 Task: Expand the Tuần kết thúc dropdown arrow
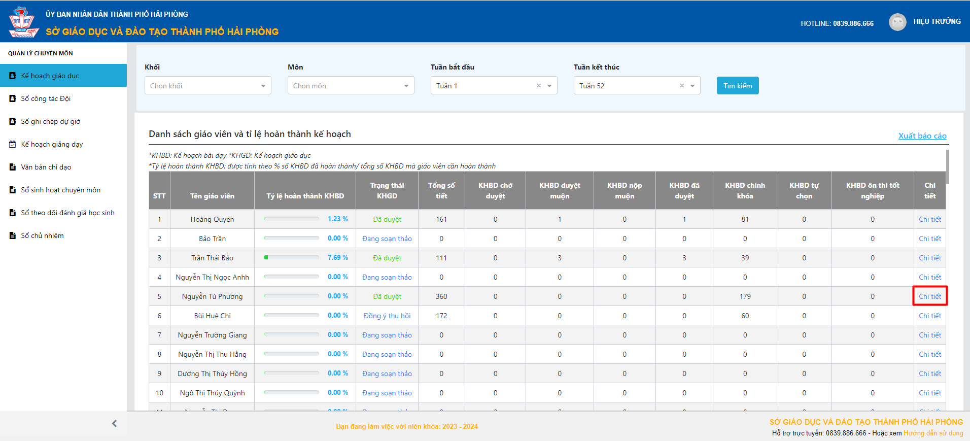click(692, 86)
